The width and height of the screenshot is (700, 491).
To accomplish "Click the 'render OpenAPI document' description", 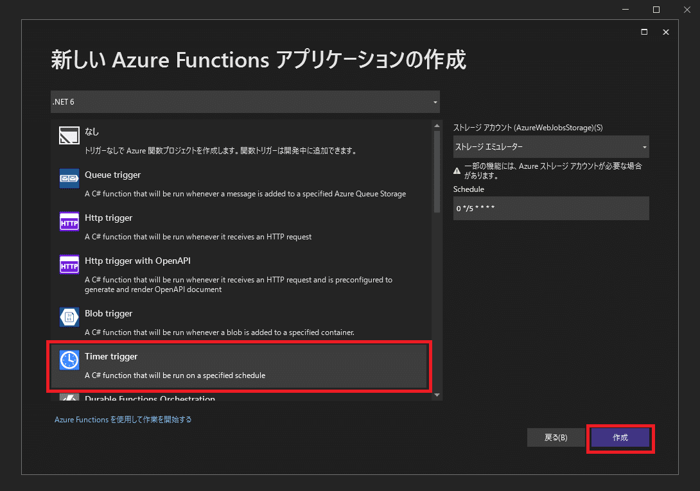I will coord(238,284).
